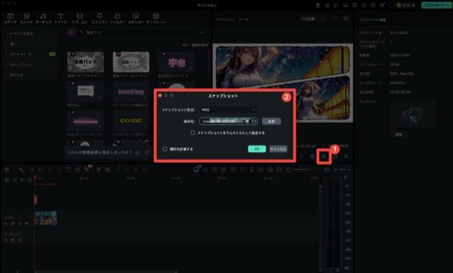
Task: Select the loveStory title thumbnail
Action: pos(131,92)
